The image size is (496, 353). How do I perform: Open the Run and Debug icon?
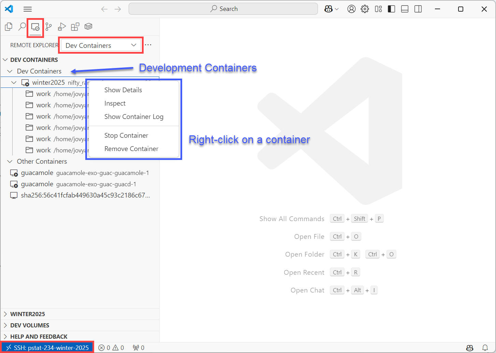pyautogui.click(x=62, y=26)
